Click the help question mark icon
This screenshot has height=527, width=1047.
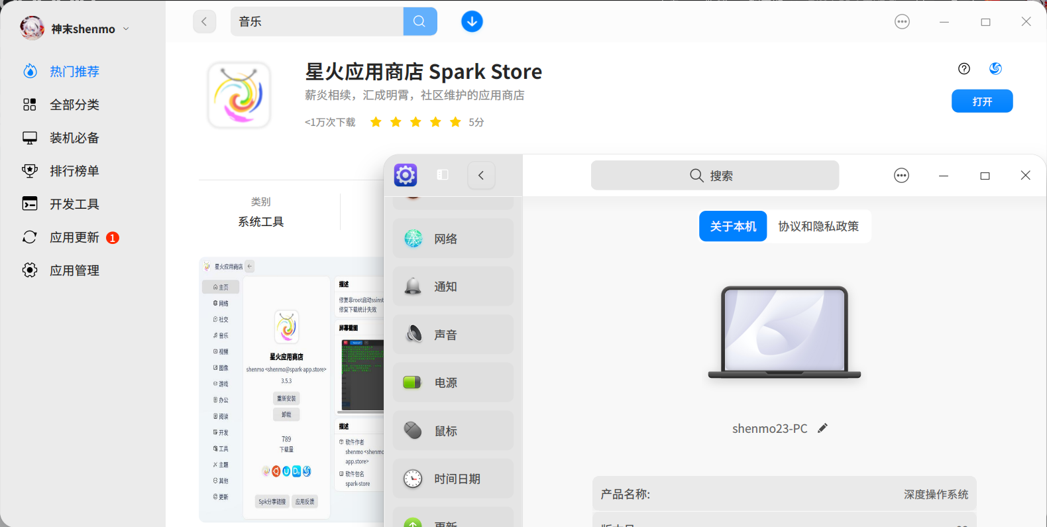click(964, 69)
